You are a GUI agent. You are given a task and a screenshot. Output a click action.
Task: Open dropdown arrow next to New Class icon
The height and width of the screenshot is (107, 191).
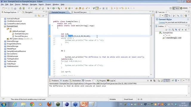[x=72, y=8]
